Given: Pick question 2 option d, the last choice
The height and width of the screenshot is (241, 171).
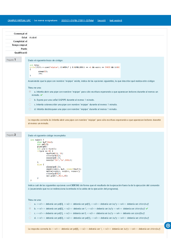Looking at the screenshot, I should point(30,218).
